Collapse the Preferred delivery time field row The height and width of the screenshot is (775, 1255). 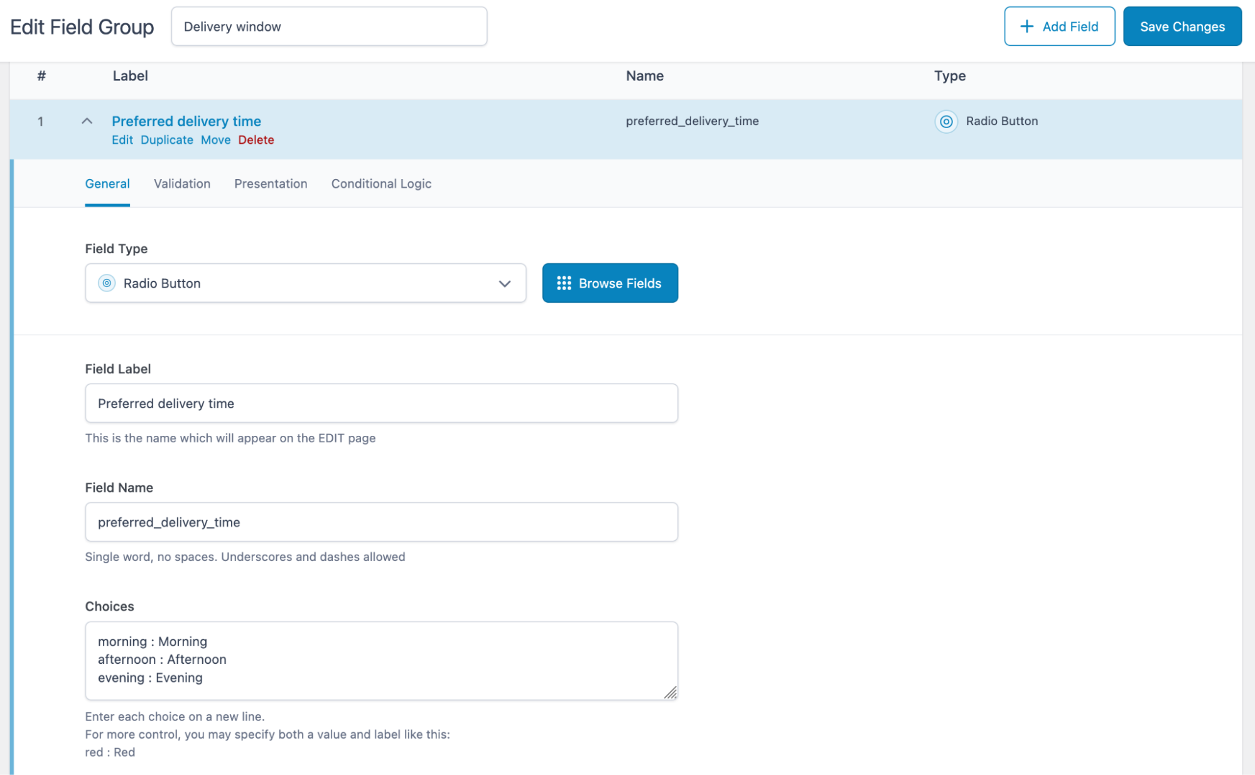[x=87, y=121]
